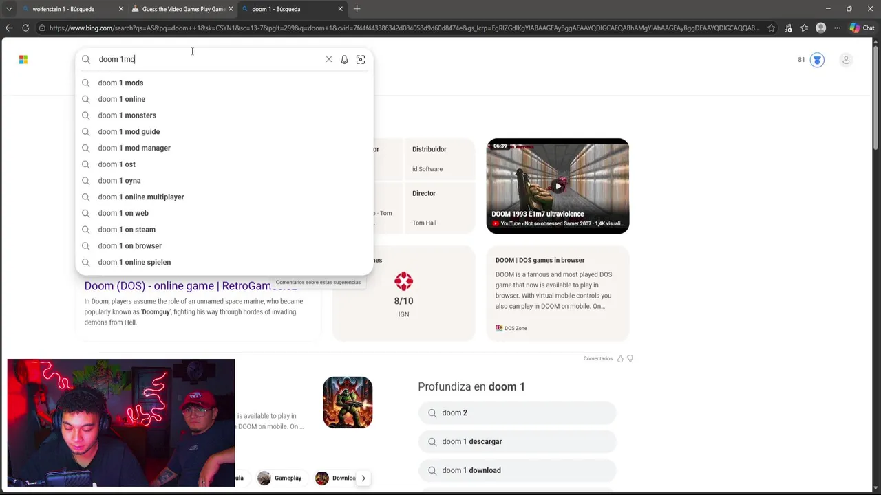The width and height of the screenshot is (881, 495).
Task: Select suggestion doom 1 online
Action: 224,99
